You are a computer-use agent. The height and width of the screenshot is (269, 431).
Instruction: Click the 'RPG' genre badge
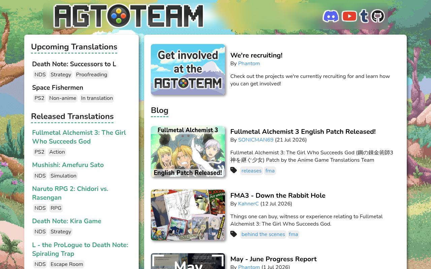click(x=56, y=208)
